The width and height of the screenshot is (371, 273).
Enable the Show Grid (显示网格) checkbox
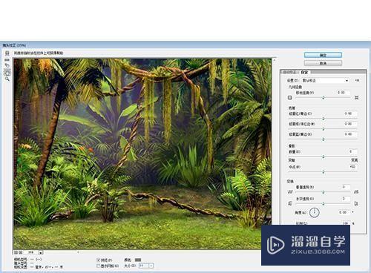tap(98, 266)
